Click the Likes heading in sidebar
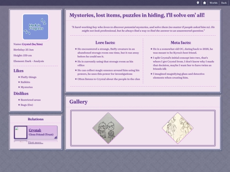The image size is (230, 172). click(18, 71)
